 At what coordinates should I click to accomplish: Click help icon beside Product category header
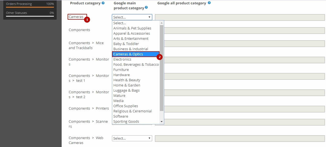103,3
